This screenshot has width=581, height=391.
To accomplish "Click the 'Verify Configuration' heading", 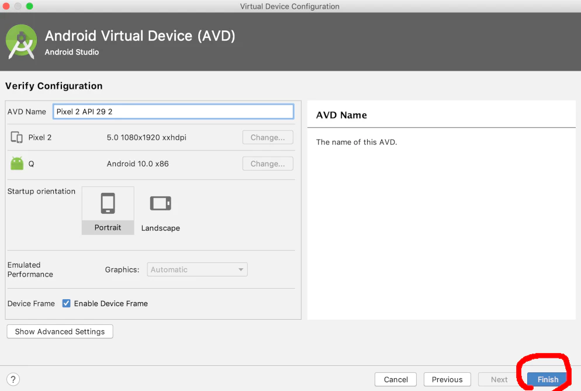I will [54, 86].
